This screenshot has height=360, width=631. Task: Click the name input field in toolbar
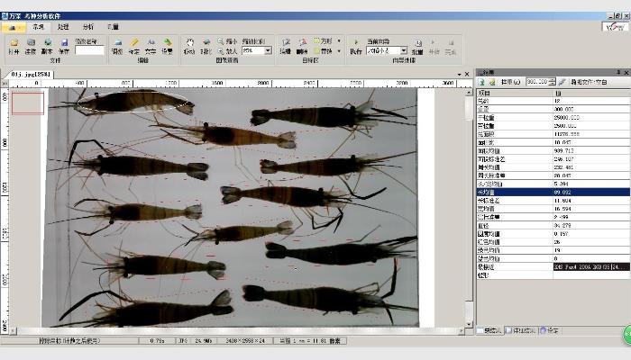tap(89, 51)
